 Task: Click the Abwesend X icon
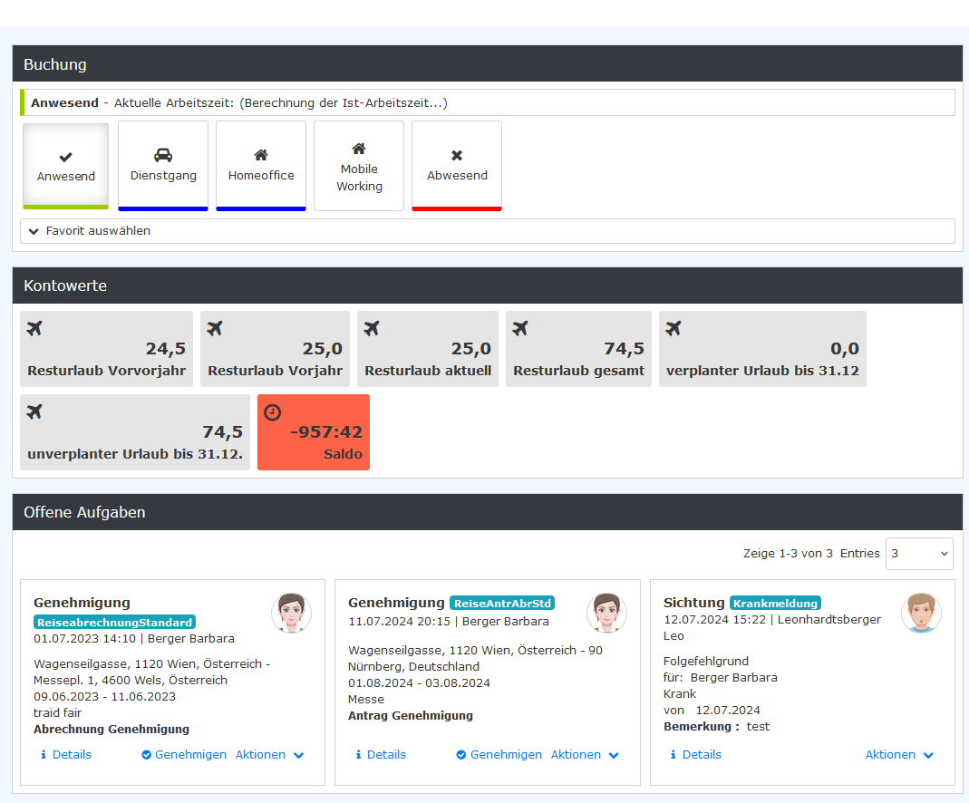[457, 156]
